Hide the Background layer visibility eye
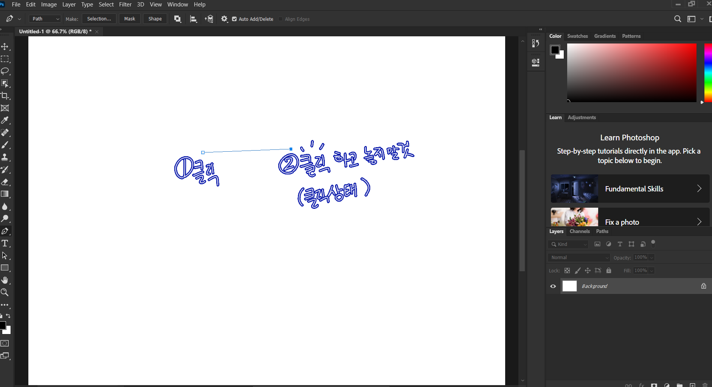 tap(553, 286)
